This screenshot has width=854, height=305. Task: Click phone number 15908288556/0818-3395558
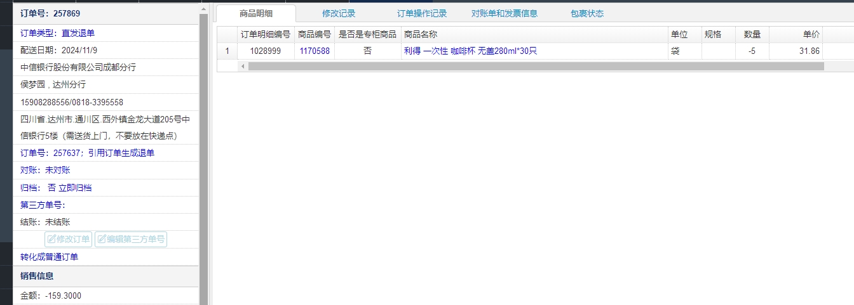(x=72, y=102)
